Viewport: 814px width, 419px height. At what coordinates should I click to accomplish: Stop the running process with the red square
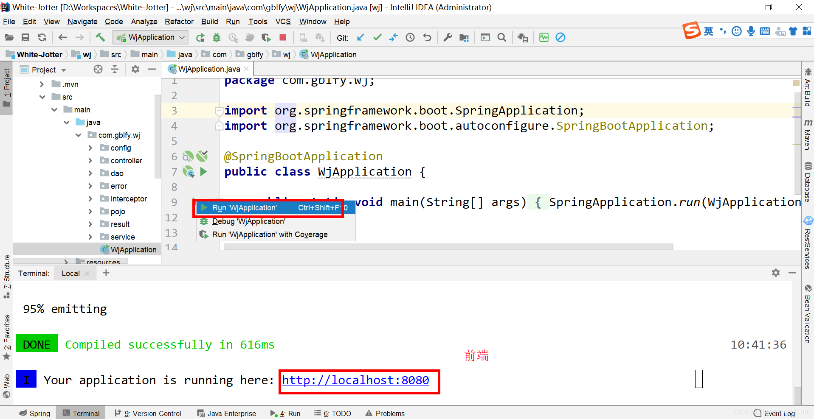point(283,37)
